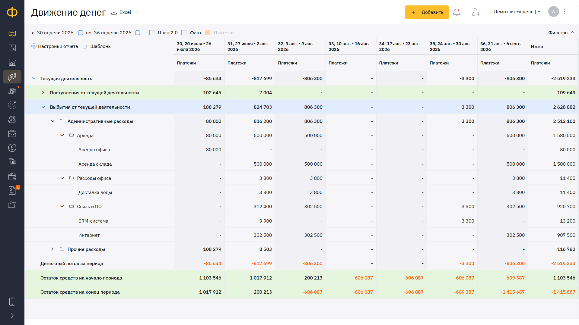The width and height of the screenshot is (579, 325).
Task: Open the building with calculator sidebar icon
Action: [12, 91]
